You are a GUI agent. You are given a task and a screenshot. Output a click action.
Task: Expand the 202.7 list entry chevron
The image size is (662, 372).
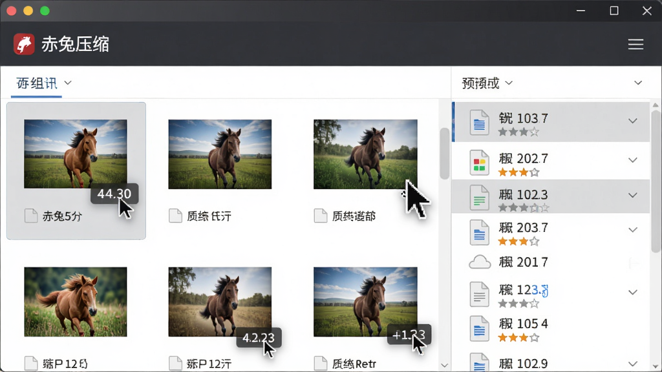[632, 160]
